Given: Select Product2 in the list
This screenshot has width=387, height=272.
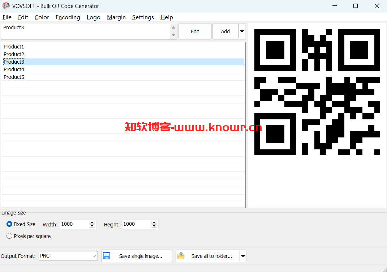Looking at the screenshot, I should (x=123, y=54).
